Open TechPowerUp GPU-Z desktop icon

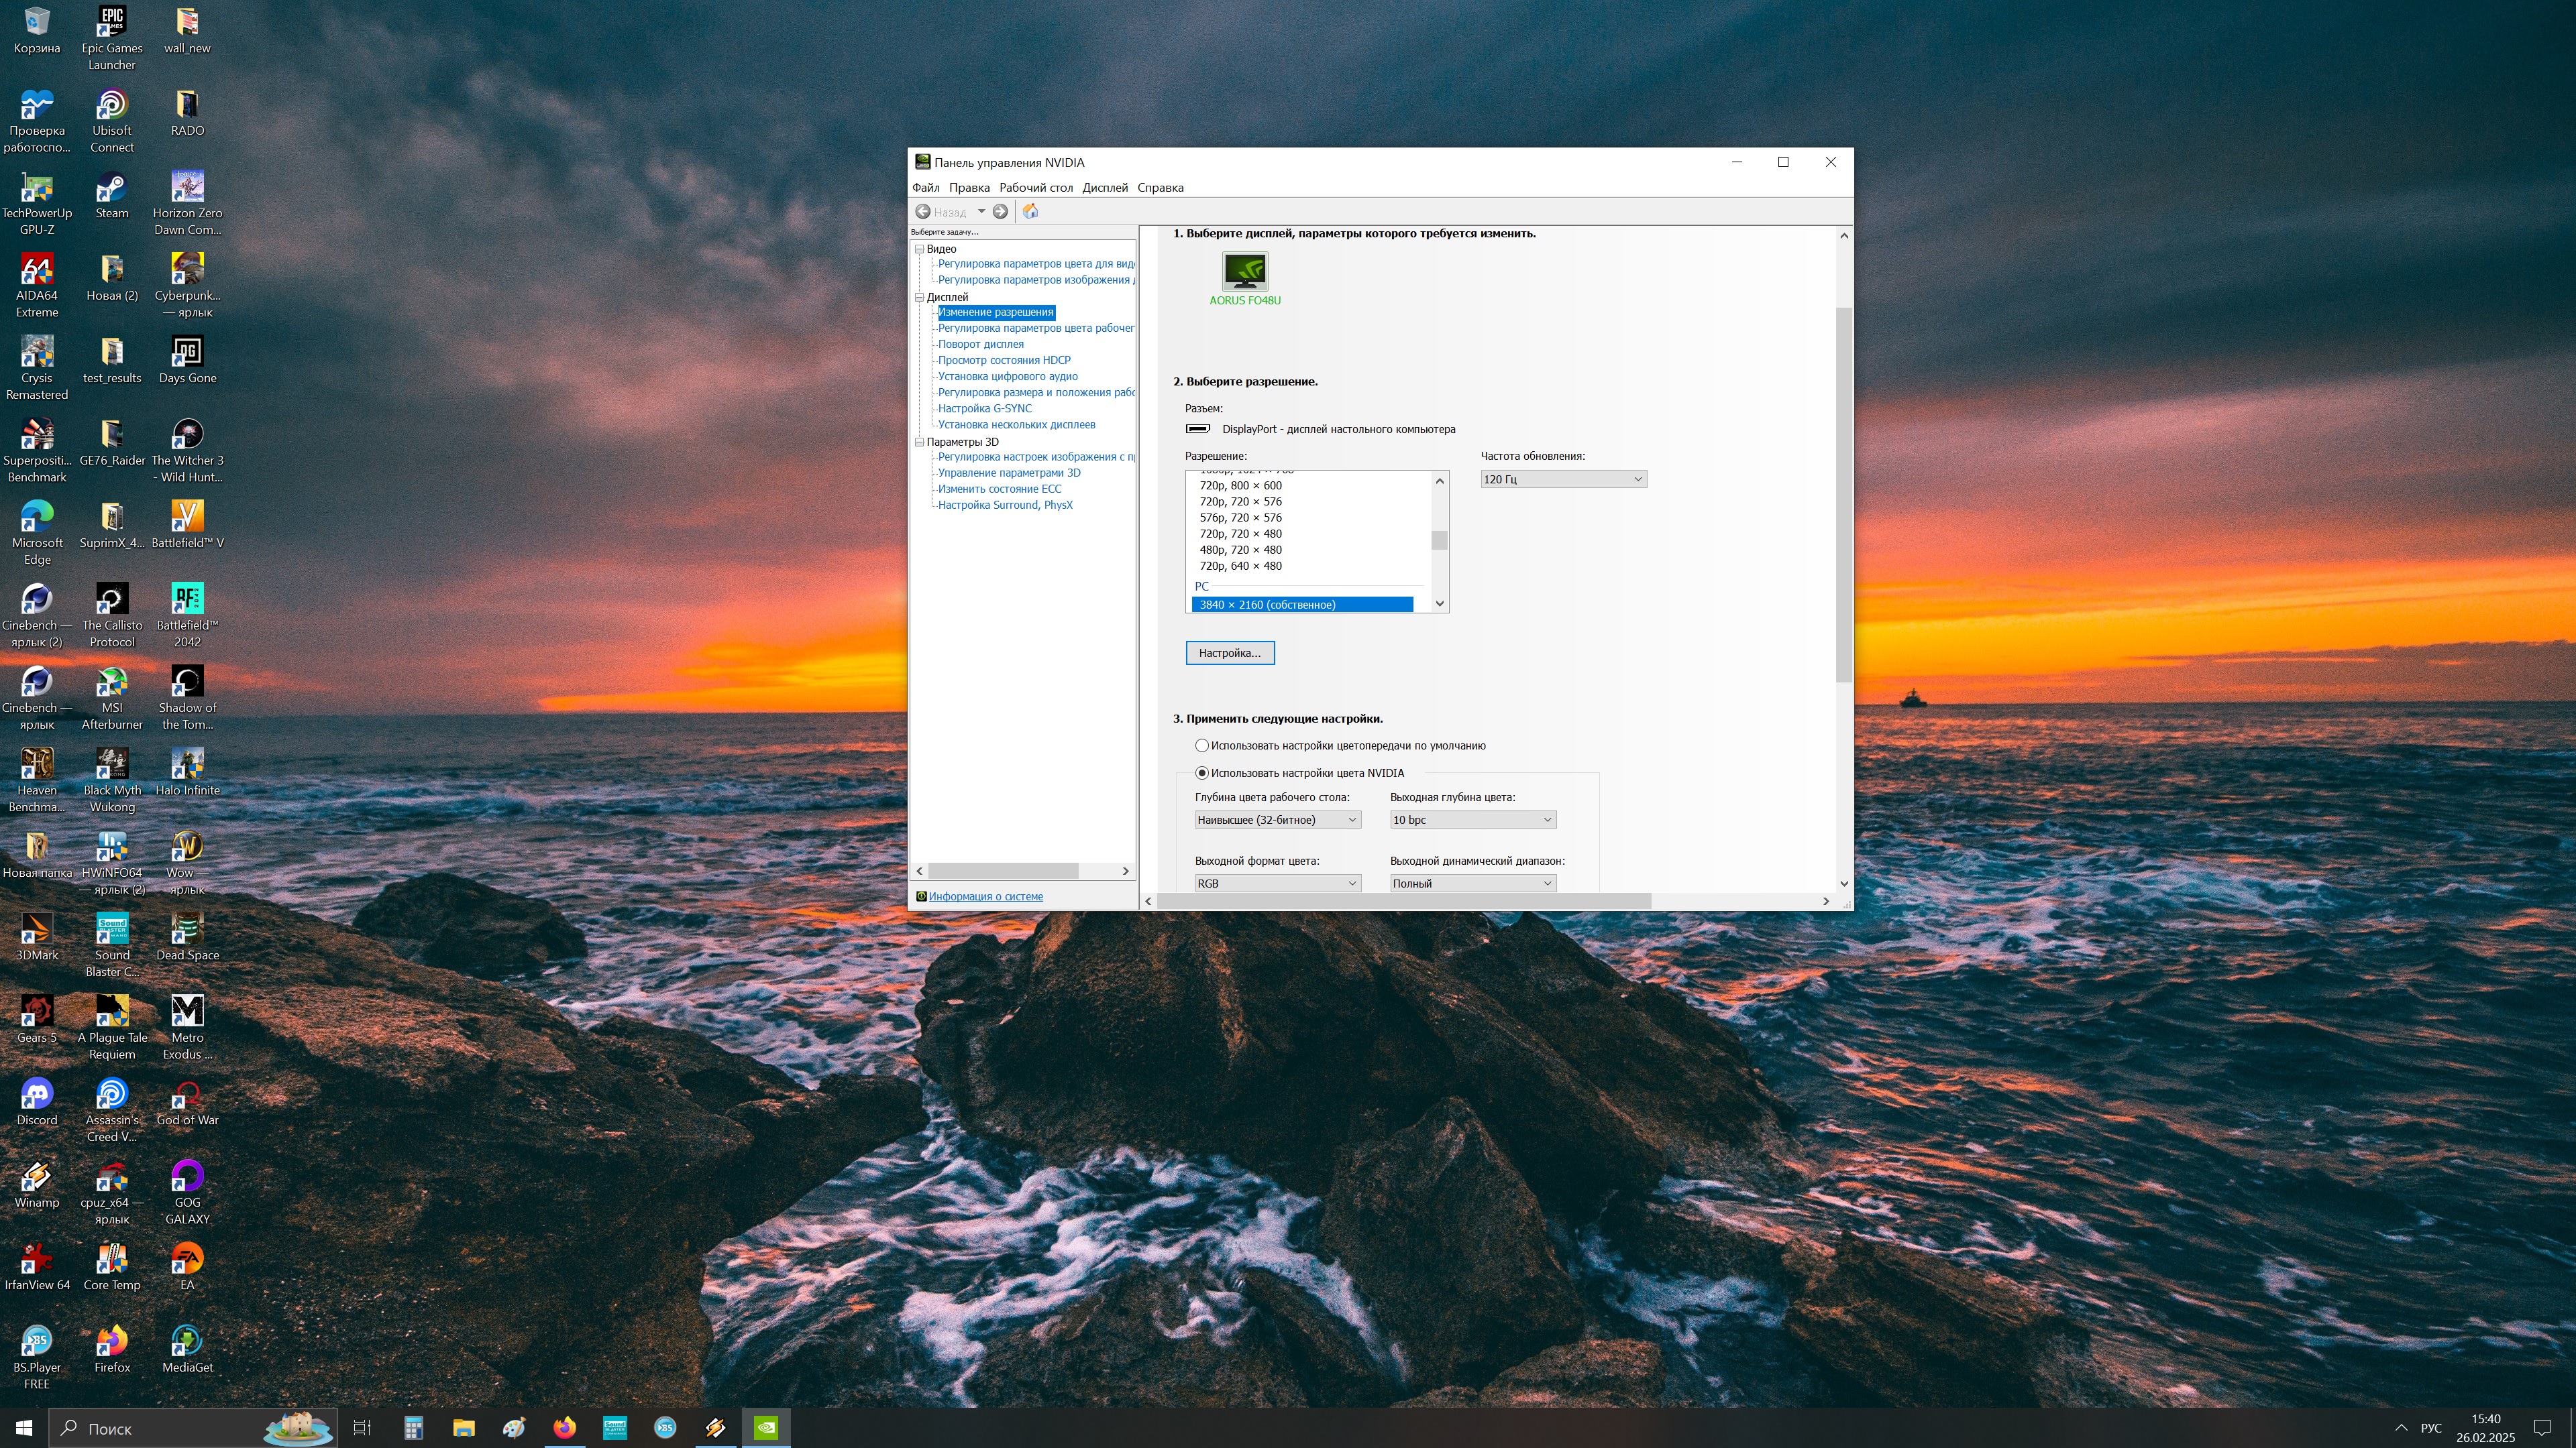pyautogui.click(x=37, y=189)
